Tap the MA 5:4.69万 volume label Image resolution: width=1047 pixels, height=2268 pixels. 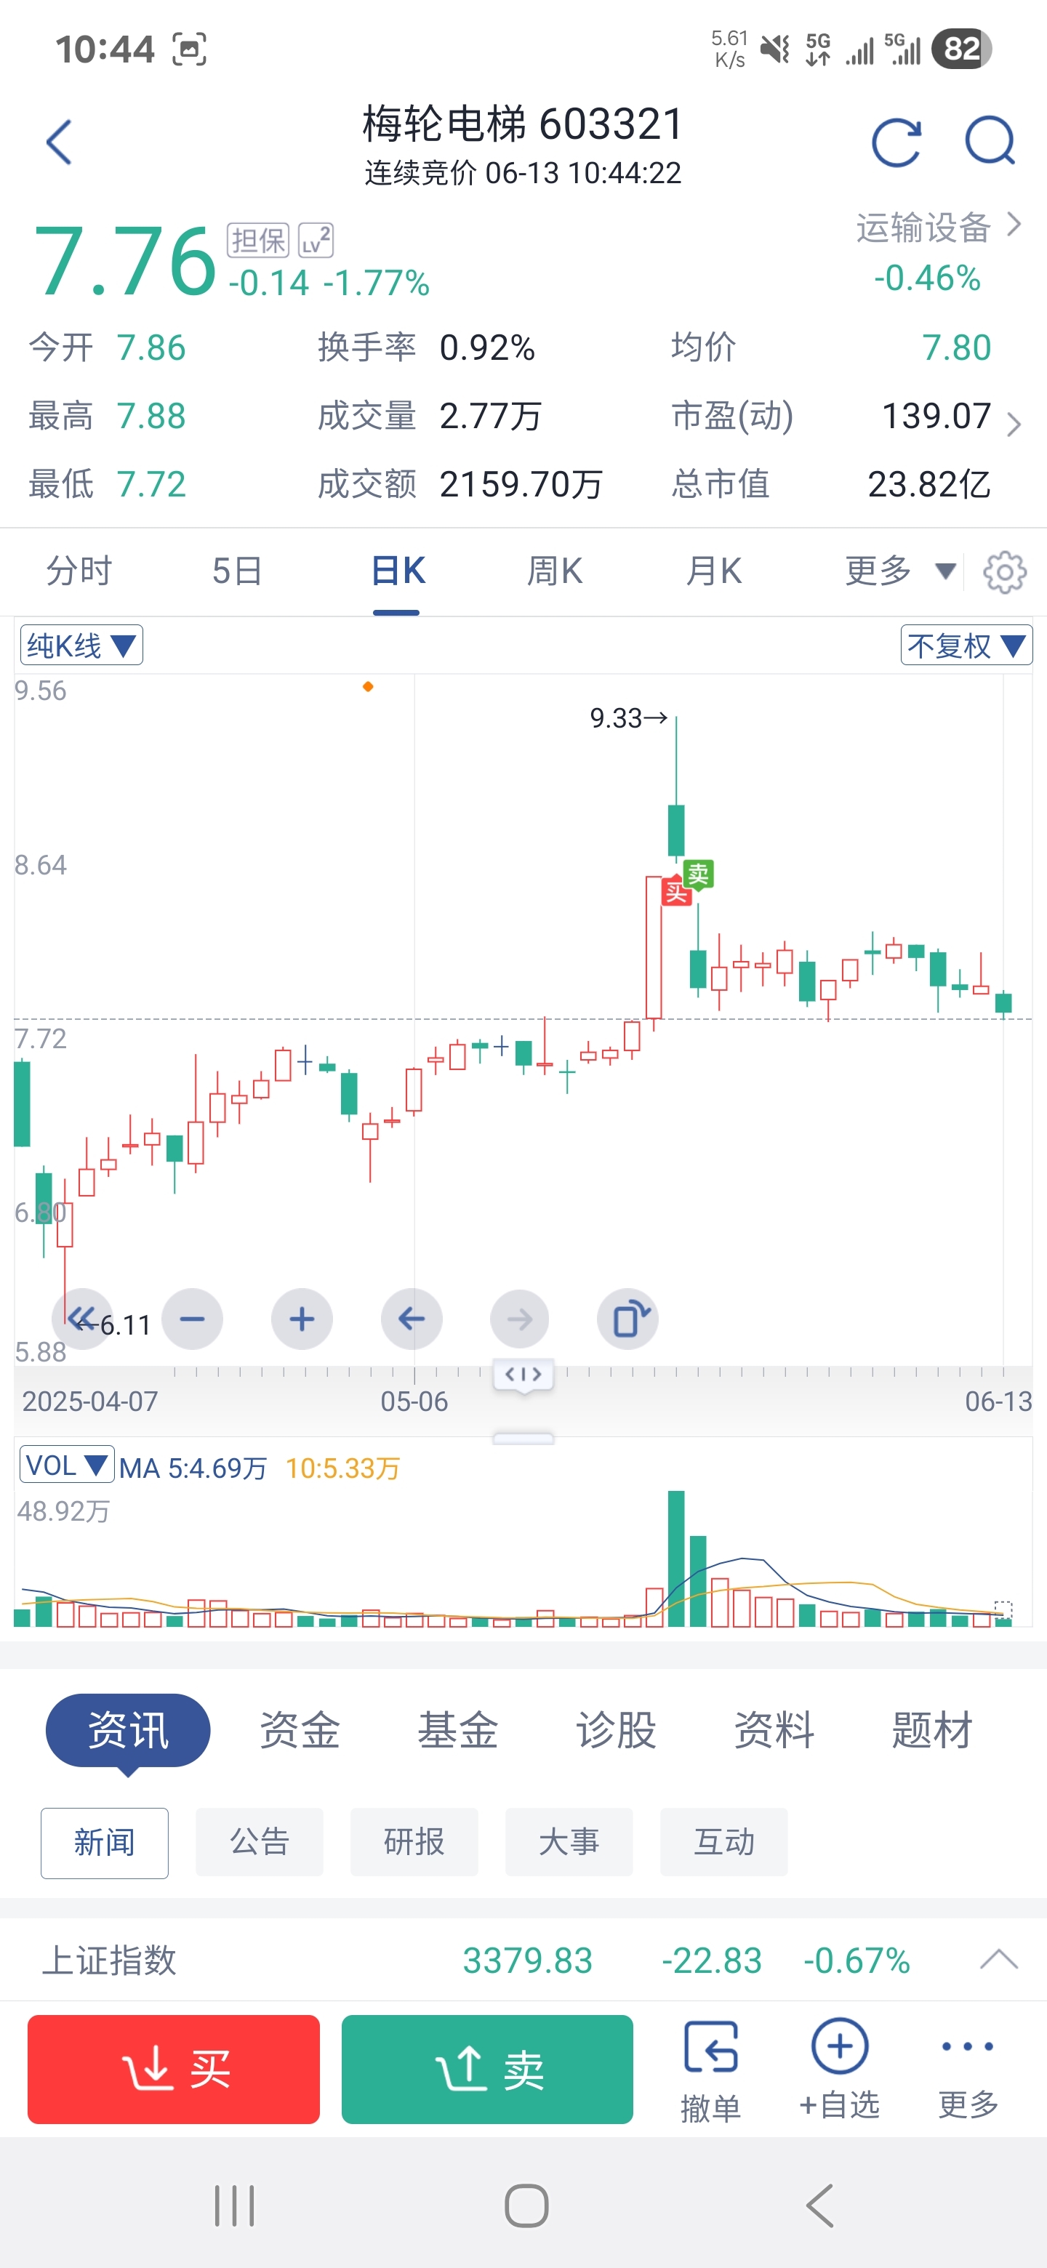click(x=193, y=1468)
